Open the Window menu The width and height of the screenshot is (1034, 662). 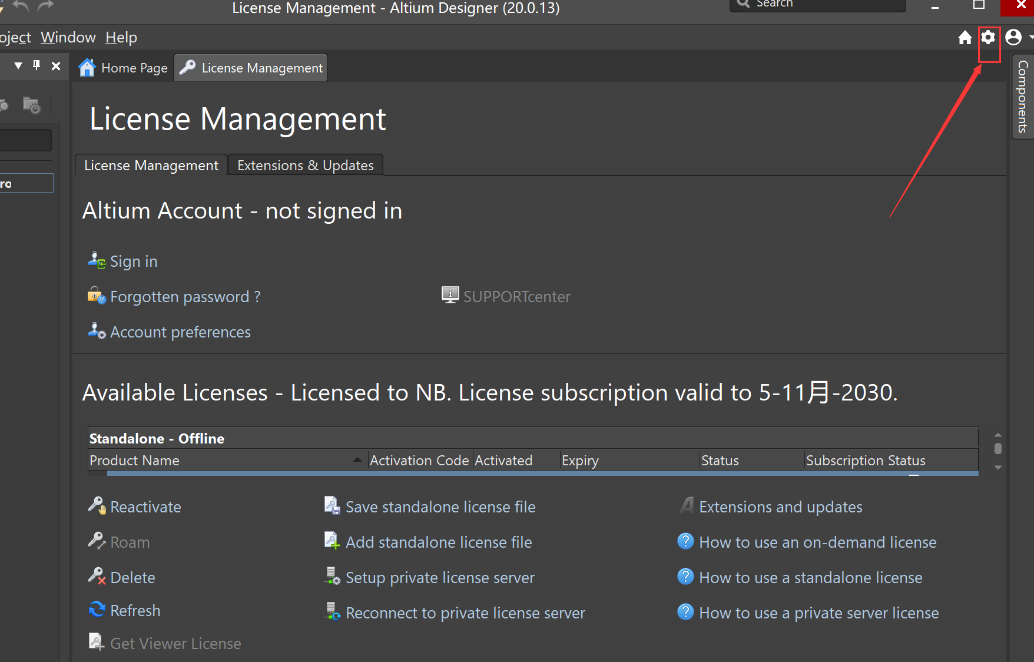[68, 37]
